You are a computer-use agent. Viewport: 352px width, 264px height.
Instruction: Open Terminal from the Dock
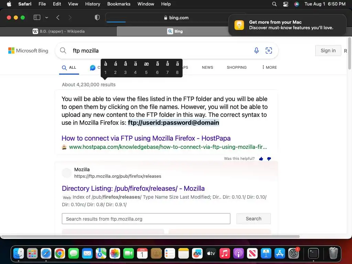pyautogui.click(x=313, y=253)
